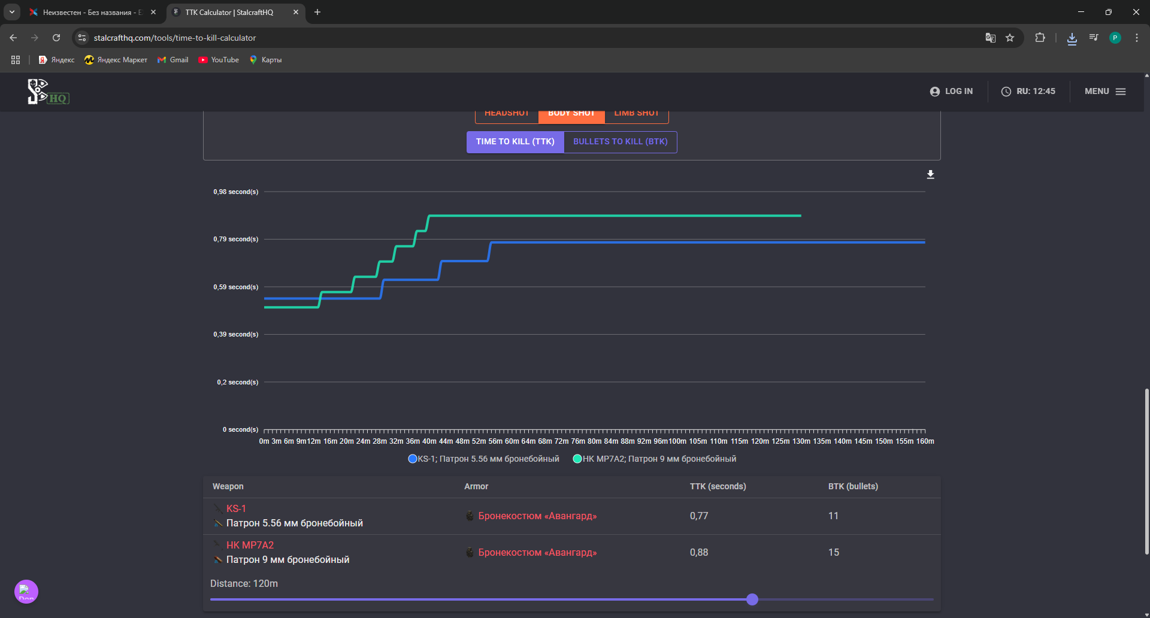
Task: Open the apps grid in bookmarks bar
Action: tap(16, 60)
